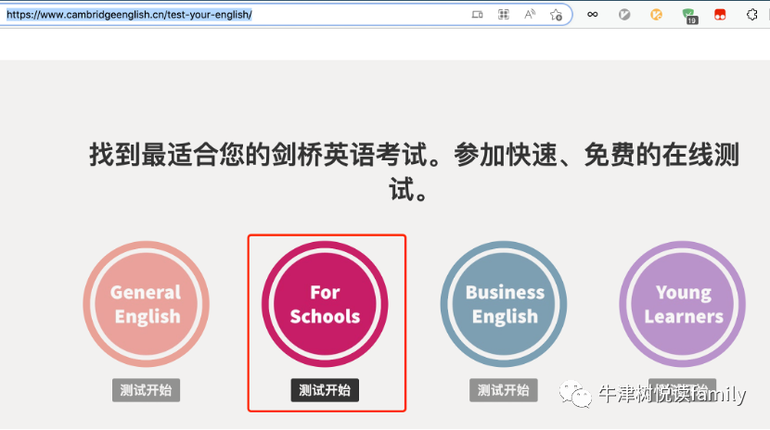Select the General English circle
The width and height of the screenshot is (770, 430).
click(147, 304)
